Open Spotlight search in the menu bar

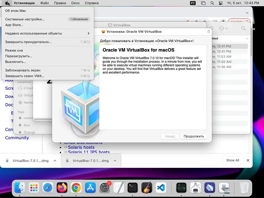click(212, 3)
